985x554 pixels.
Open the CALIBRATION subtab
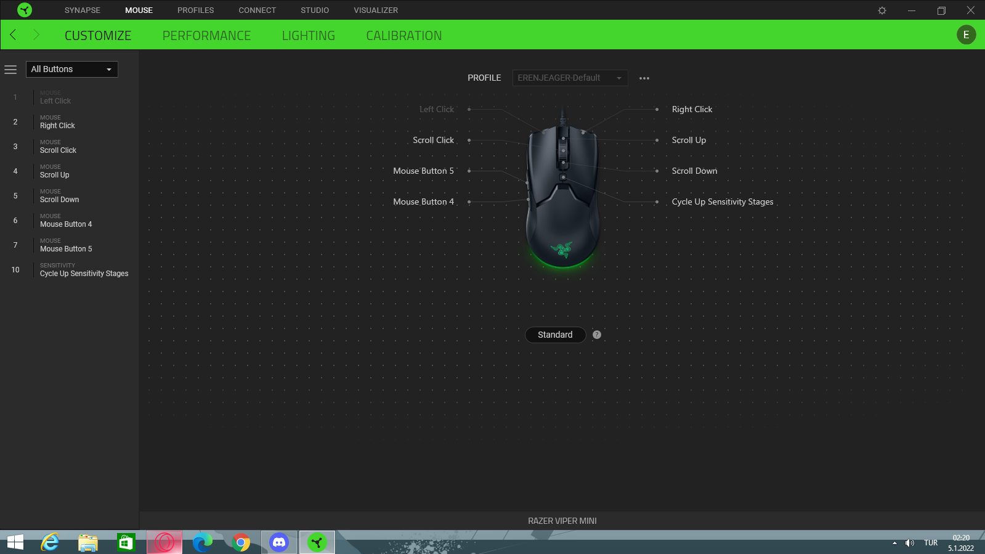pos(404,36)
